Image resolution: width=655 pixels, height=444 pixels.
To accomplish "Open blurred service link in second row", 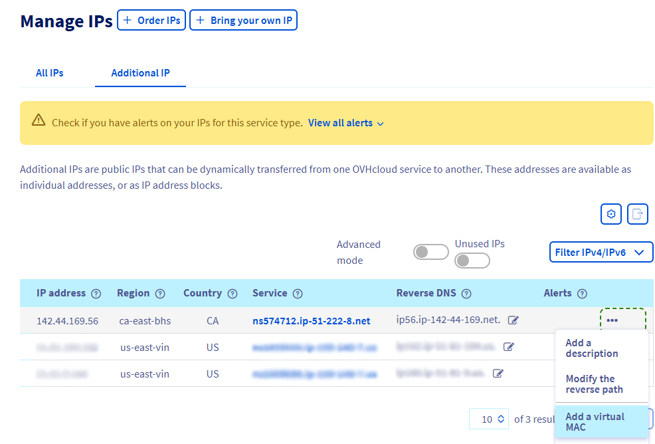I will pos(315,348).
